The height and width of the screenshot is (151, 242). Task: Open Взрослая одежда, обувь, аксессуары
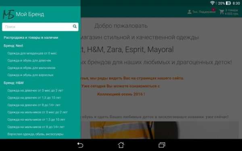(x=35, y=134)
